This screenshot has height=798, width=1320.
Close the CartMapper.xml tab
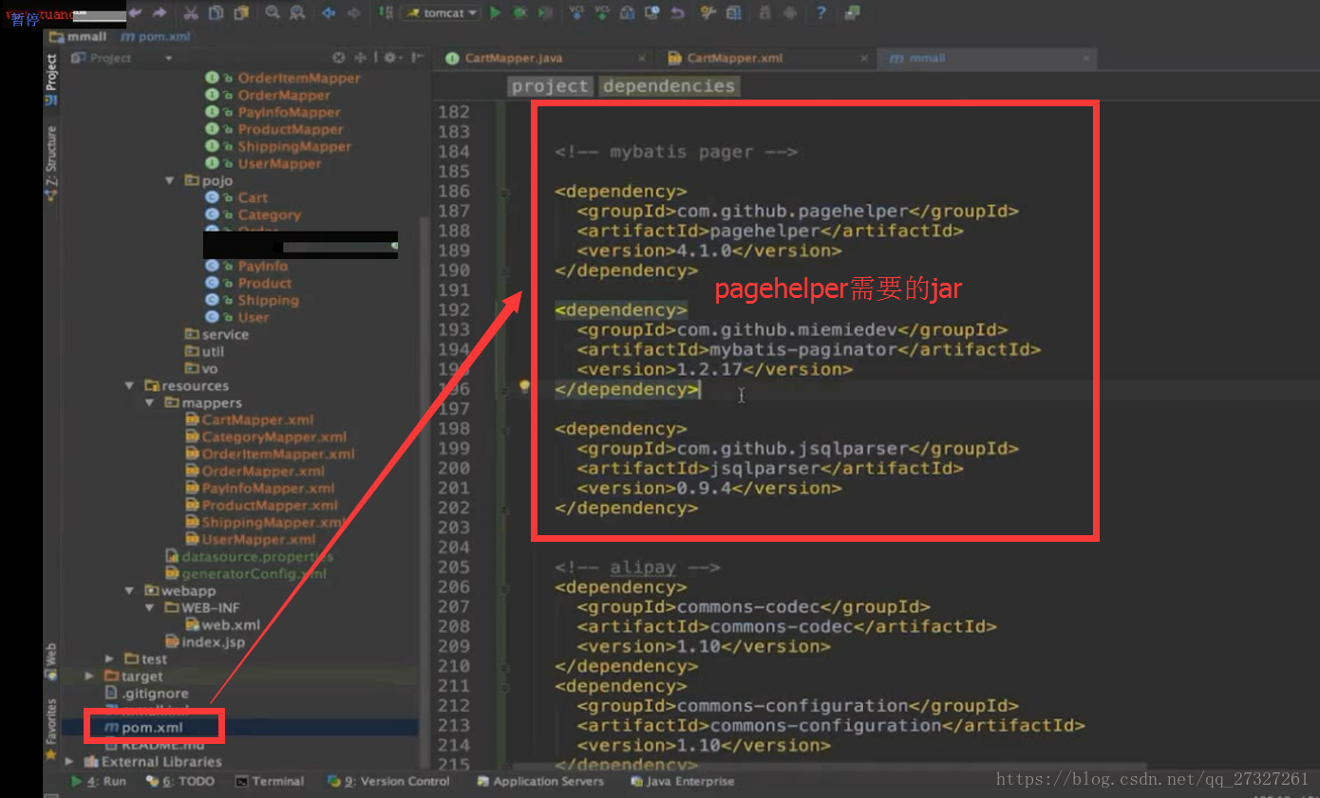(x=864, y=58)
